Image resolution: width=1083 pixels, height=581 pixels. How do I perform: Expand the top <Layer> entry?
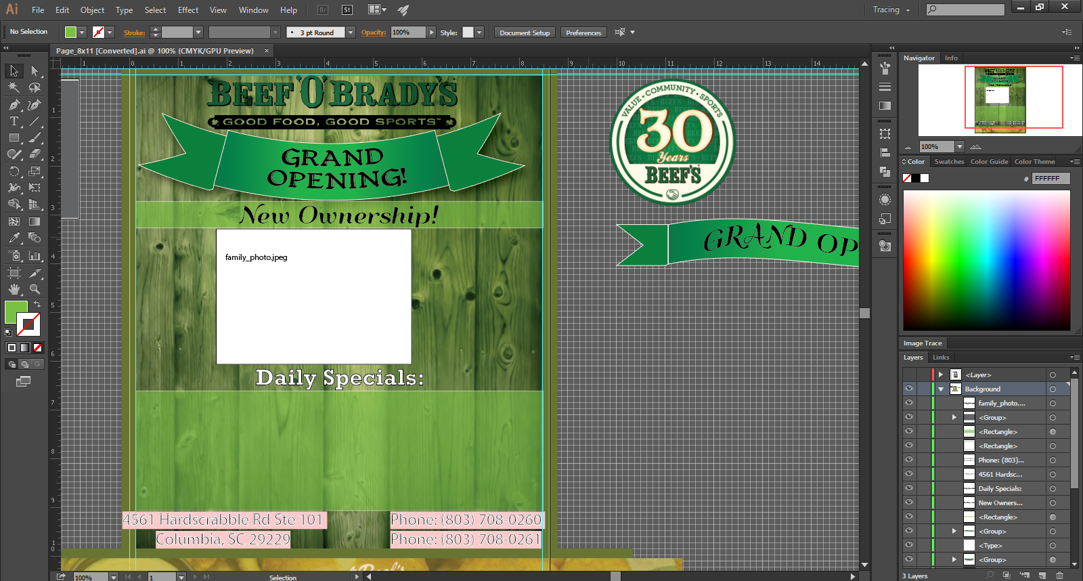coord(940,374)
